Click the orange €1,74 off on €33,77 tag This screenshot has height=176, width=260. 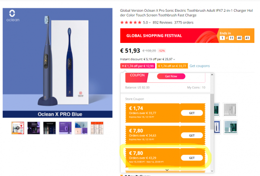click(172, 66)
